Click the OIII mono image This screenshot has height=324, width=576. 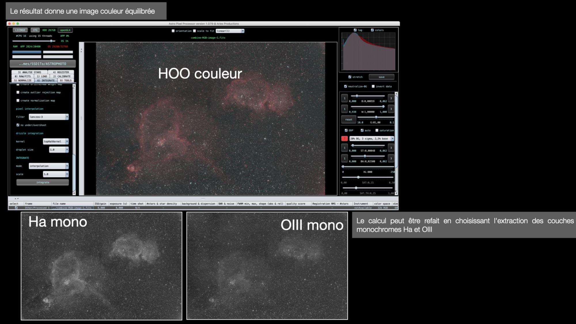click(x=267, y=266)
